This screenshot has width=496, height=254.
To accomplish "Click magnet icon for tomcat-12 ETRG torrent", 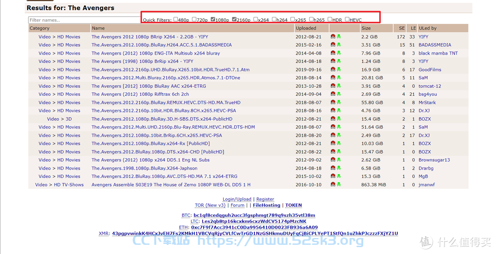I will tap(333, 86).
